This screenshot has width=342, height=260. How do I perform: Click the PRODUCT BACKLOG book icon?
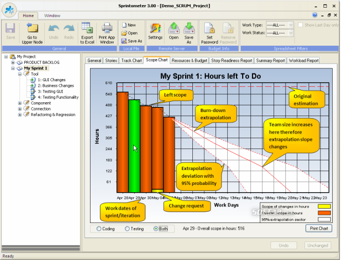tap(20, 63)
